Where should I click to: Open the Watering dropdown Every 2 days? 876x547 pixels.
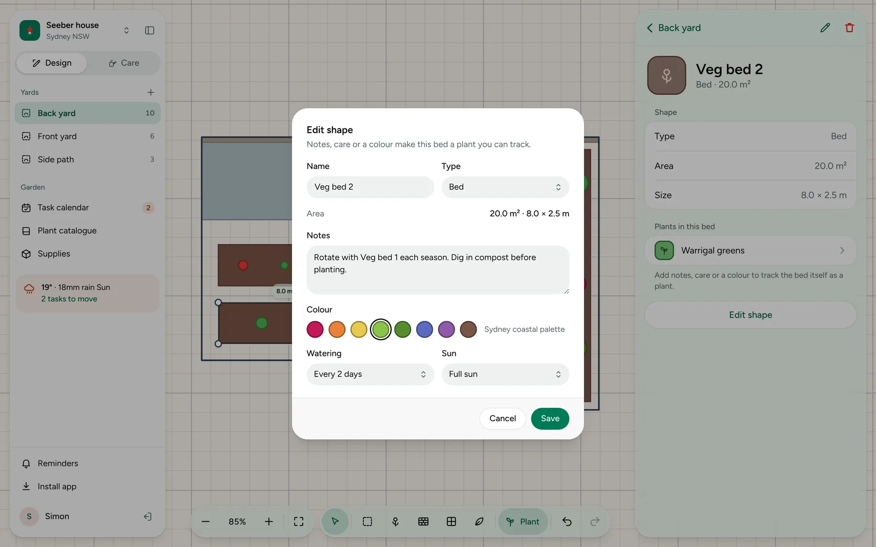coord(370,374)
